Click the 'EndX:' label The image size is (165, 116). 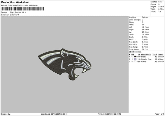click(x=131, y=37)
